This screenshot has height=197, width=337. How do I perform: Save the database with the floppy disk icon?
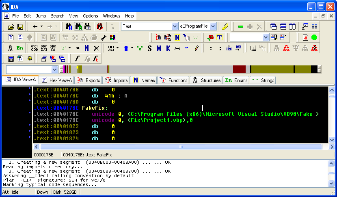pos(20,27)
